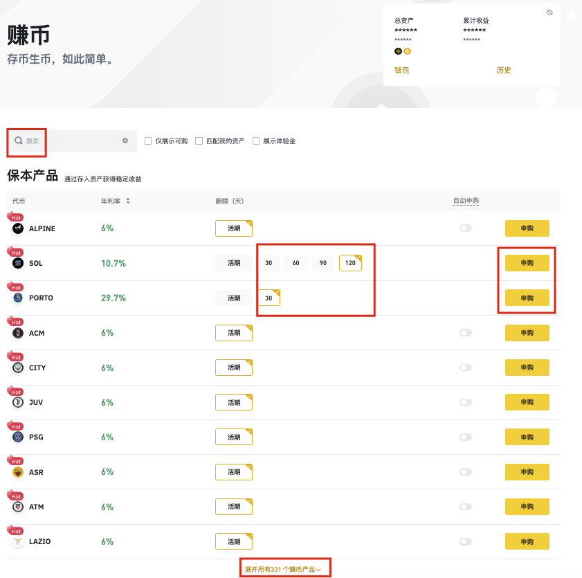Click the SOL coin icon
Viewport: 582px width, 578px height.
pos(18,263)
